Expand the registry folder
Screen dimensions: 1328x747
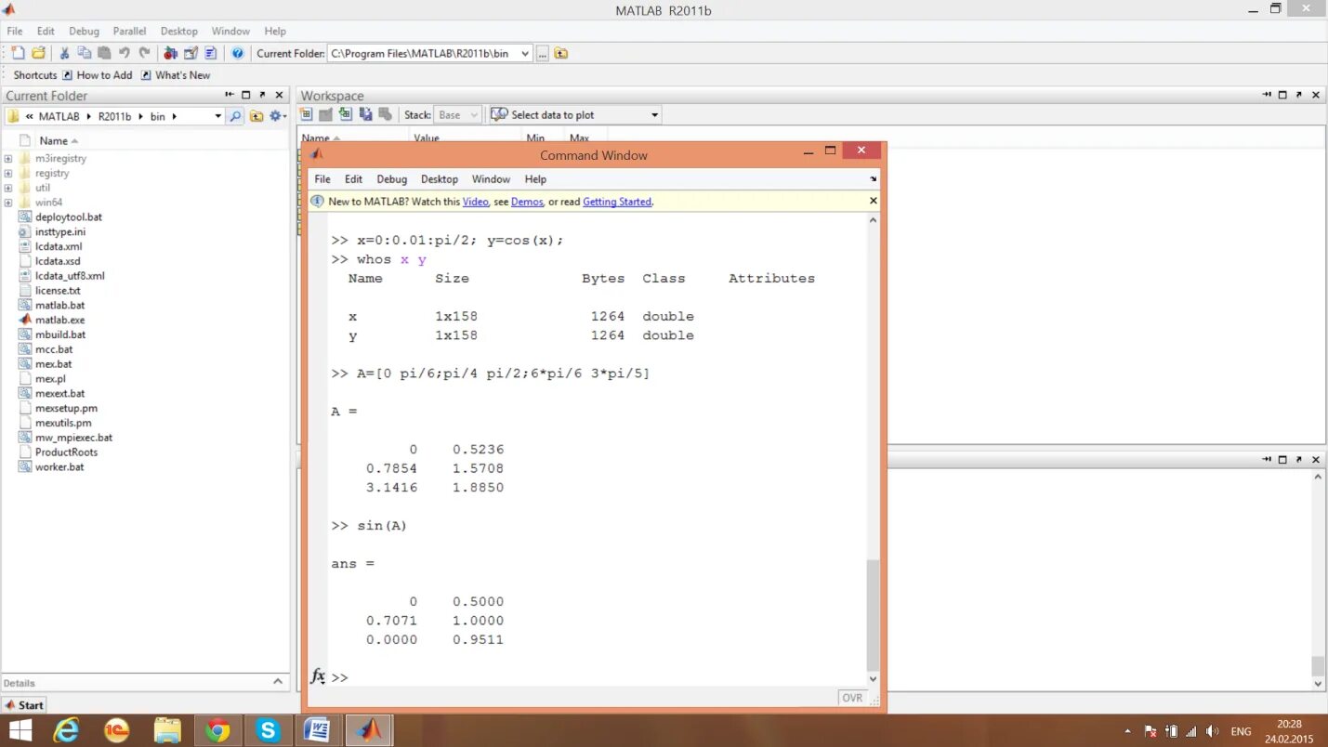pyautogui.click(x=8, y=173)
